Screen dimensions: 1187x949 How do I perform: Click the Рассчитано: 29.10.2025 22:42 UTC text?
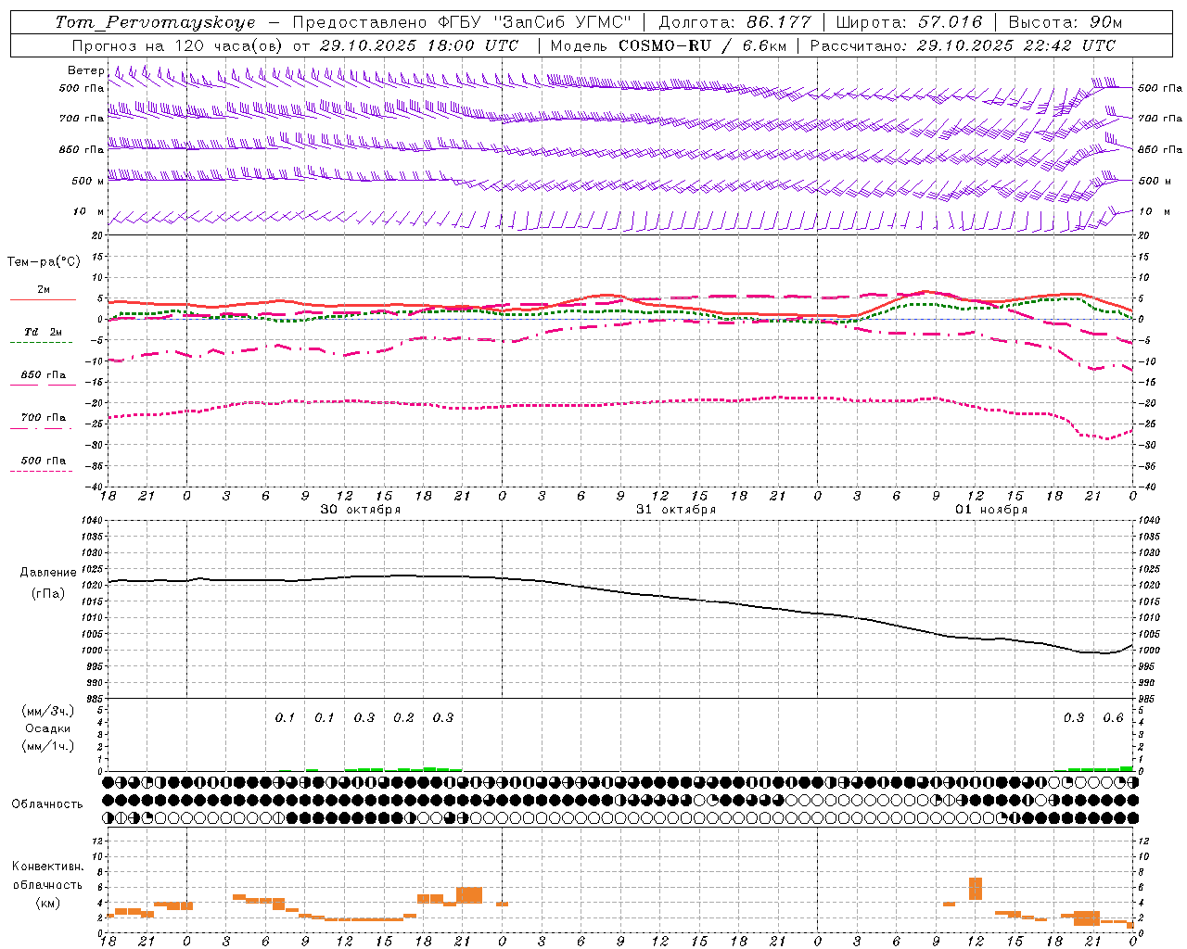[x=963, y=45]
